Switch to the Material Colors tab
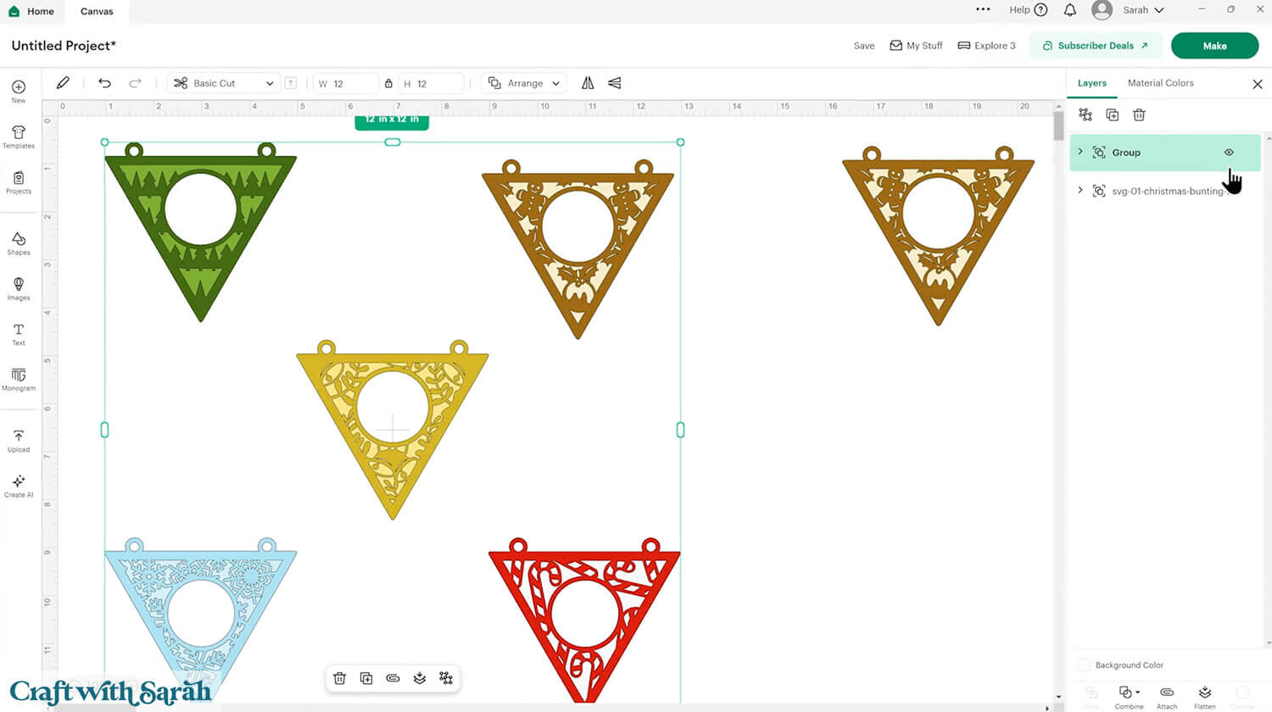1272x712 pixels. coord(1160,83)
